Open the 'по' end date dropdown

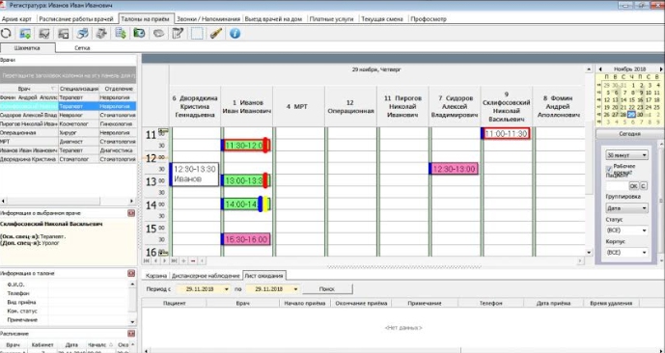coord(295,289)
